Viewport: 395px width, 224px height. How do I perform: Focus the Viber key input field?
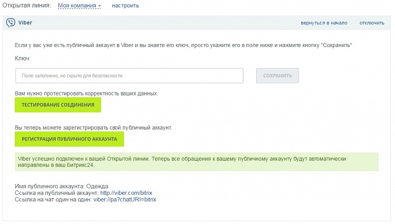tap(129, 76)
